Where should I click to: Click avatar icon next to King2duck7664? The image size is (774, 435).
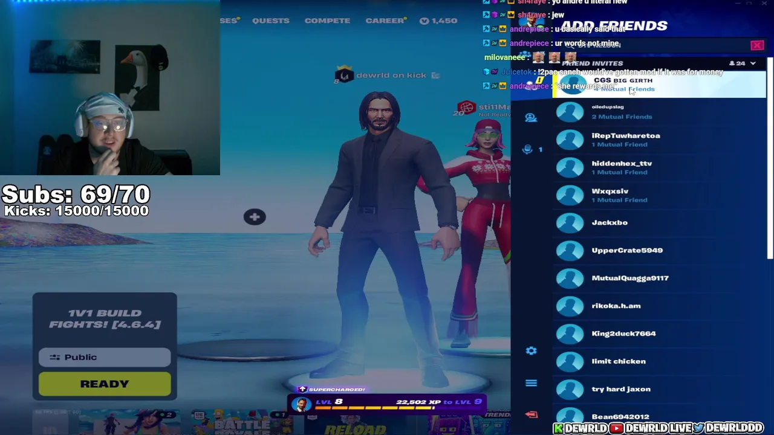[x=570, y=333]
